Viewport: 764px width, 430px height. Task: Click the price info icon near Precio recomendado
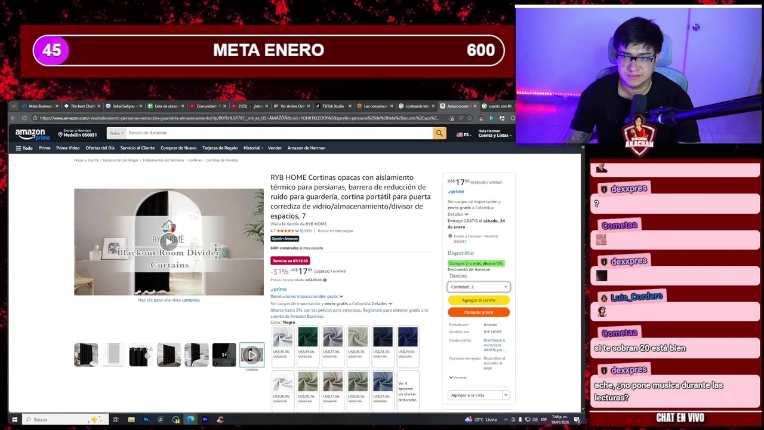(325, 280)
